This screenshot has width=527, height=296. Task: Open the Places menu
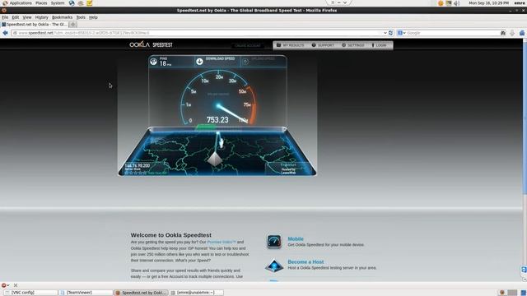tap(41, 3)
